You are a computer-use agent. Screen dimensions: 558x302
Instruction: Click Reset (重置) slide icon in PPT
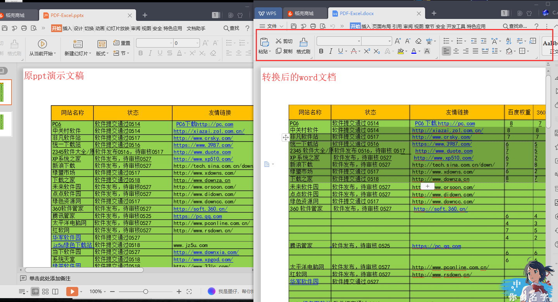coord(122,43)
